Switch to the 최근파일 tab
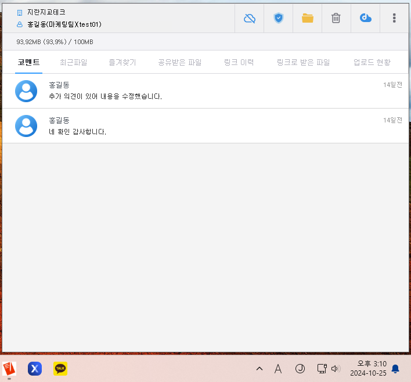The image size is (411, 382). (x=73, y=62)
